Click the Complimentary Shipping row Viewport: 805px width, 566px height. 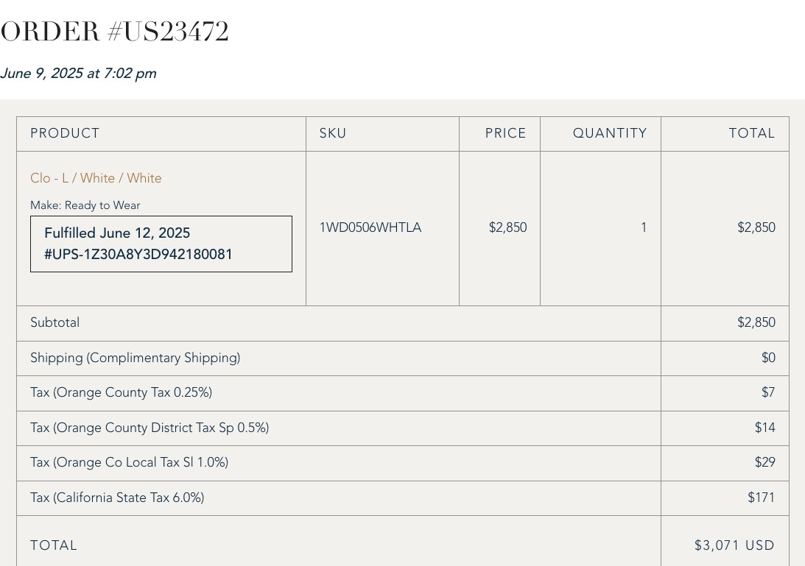click(402, 358)
